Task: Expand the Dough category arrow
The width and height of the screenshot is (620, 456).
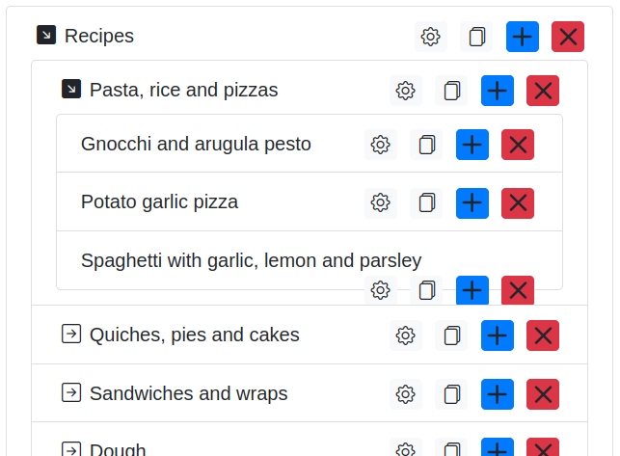Action: (x=71, y=449)
